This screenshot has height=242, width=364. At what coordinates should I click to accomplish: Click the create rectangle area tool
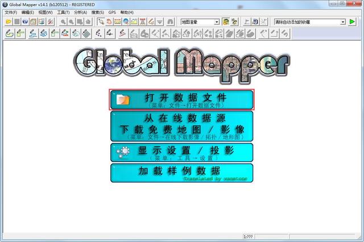[x=20, y=33]
